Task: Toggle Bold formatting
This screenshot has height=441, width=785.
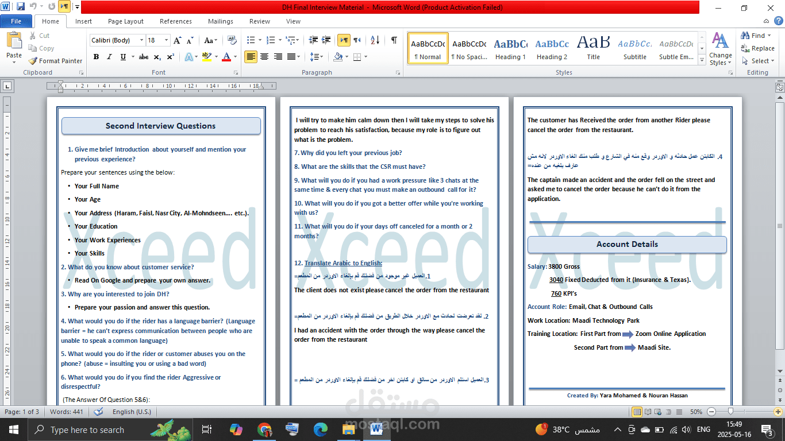Action: coord(96,57)
